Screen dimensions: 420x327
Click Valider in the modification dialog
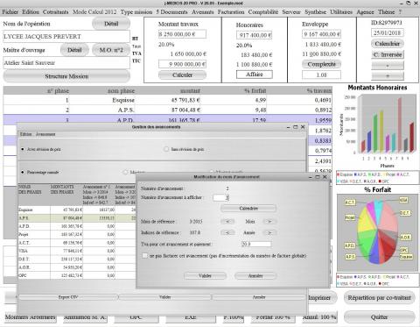[x=205, y=275]
